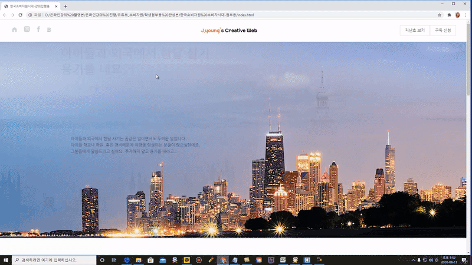This screenshot has height=265, width=472.
Task: Select the 한국소비자원시대 browser tab
Action: click(29, 6)
